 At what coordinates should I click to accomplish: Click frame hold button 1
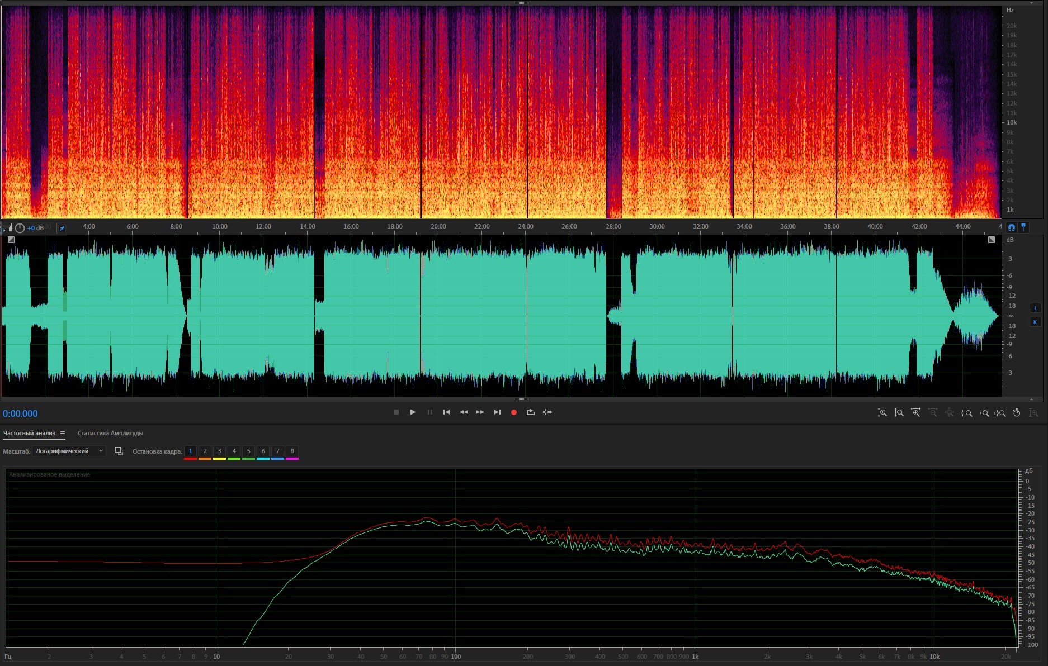tap(190, 451)
